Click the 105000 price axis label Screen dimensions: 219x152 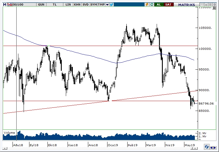tap(205, 28)
